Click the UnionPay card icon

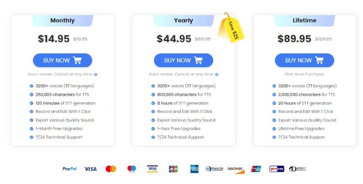click(x=256, y=169)
